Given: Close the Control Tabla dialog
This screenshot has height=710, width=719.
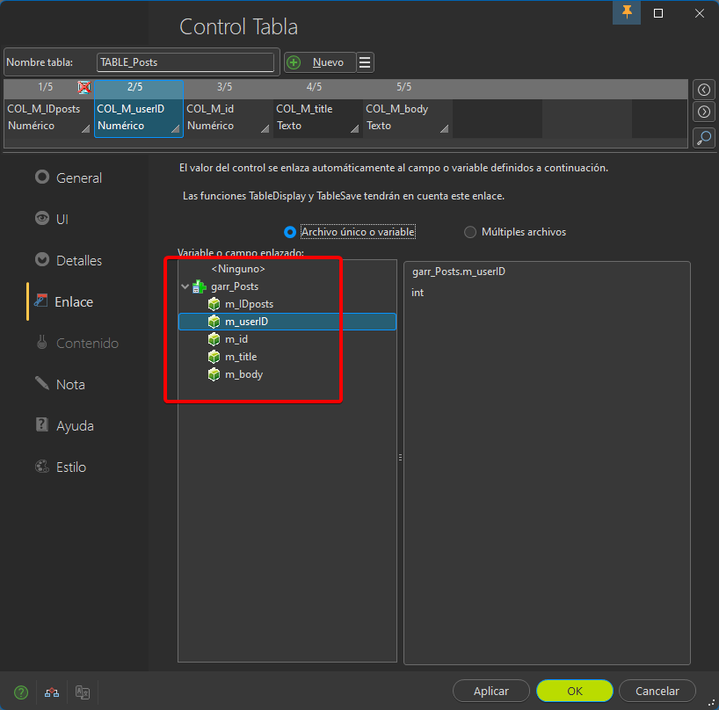Looking at the screenshot, I should pyautogui.click(x=700, y=13).
